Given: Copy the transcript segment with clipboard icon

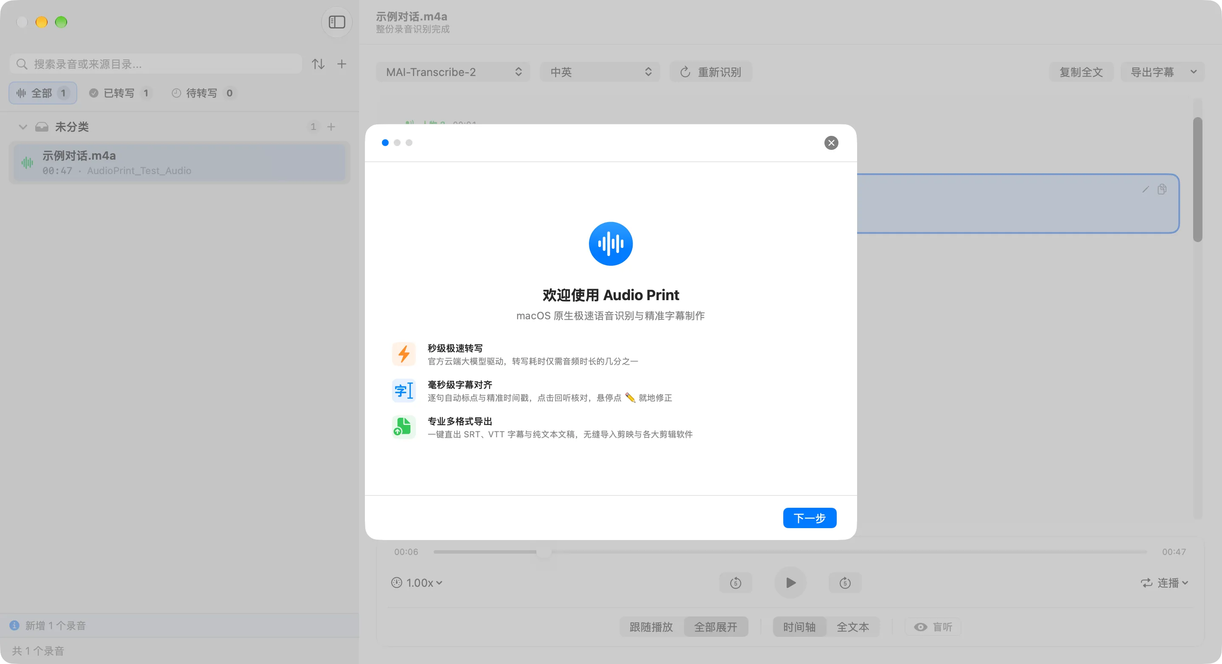Looking at the screenshot, I should click(1162, 189).
